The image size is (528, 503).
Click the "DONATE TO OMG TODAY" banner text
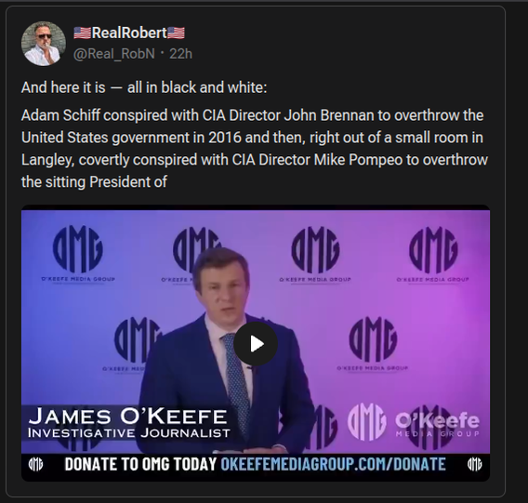pyautogui.click(x=140, y=464)
